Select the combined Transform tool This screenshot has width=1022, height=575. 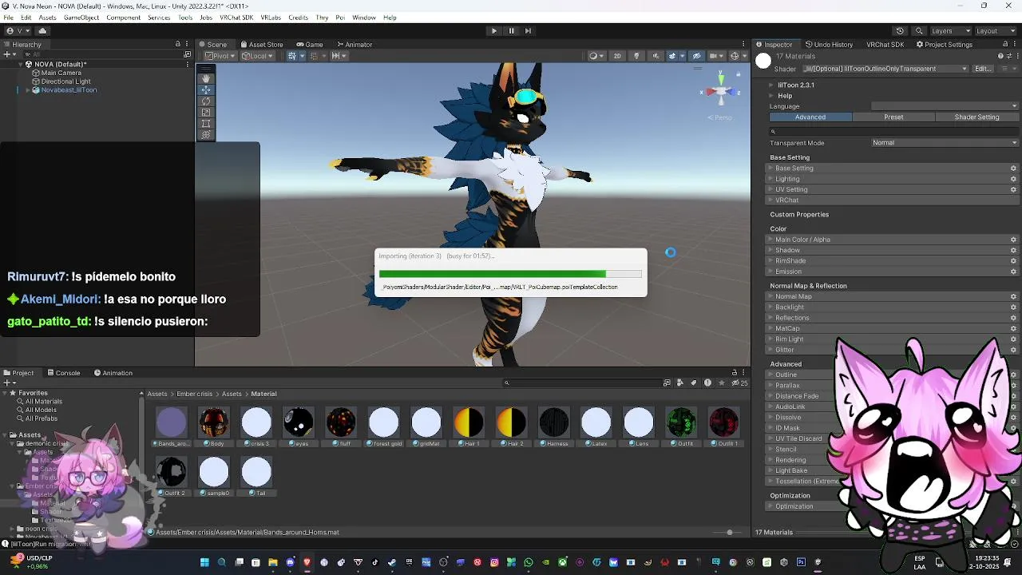pos(206,134)
